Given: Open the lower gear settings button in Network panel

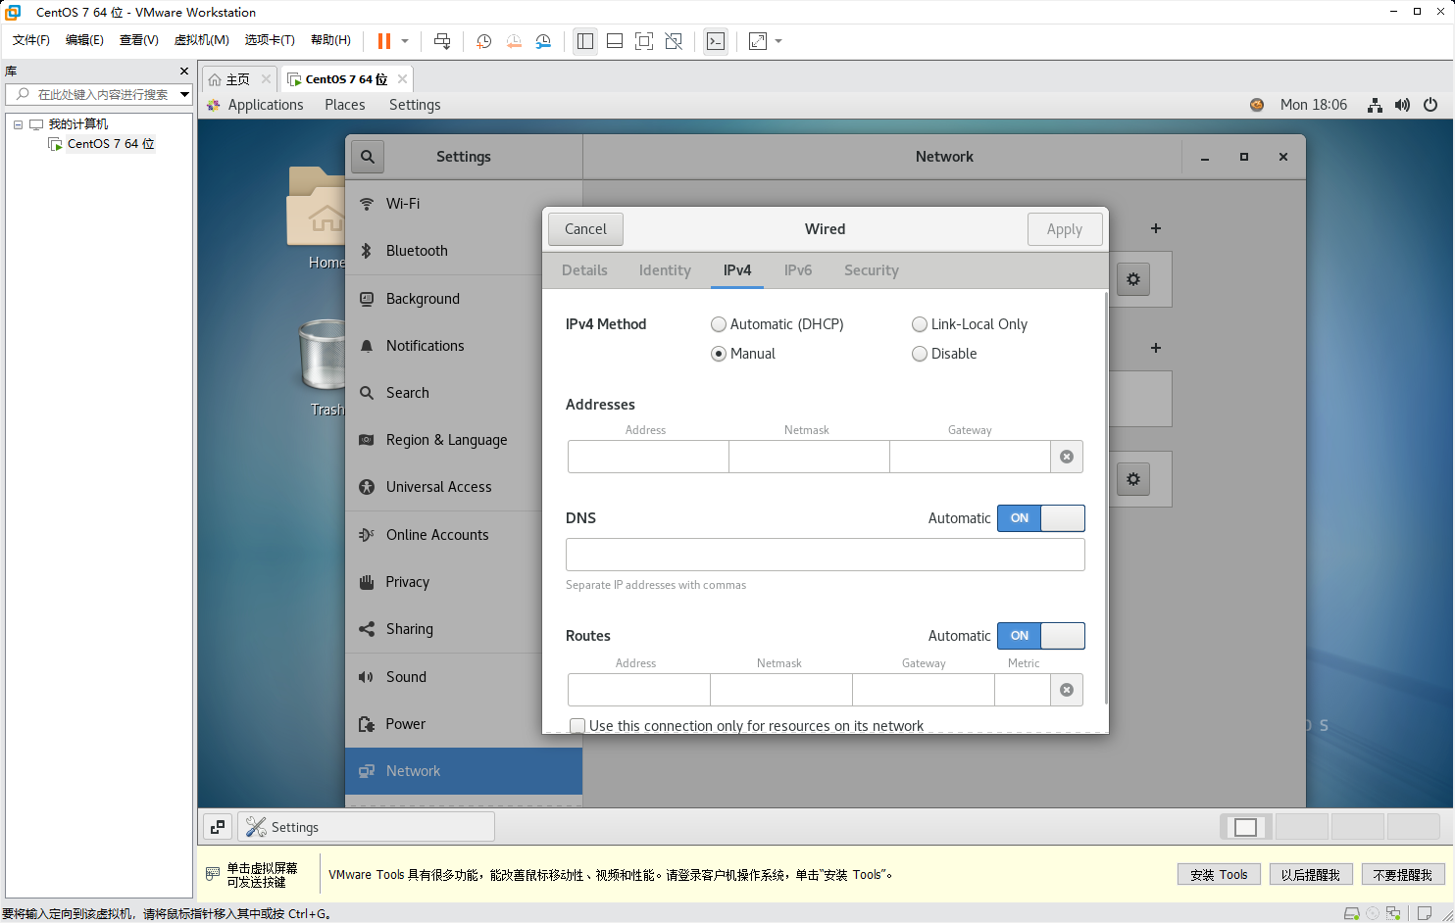Looking at the screenshot, I should (1133, 479).
